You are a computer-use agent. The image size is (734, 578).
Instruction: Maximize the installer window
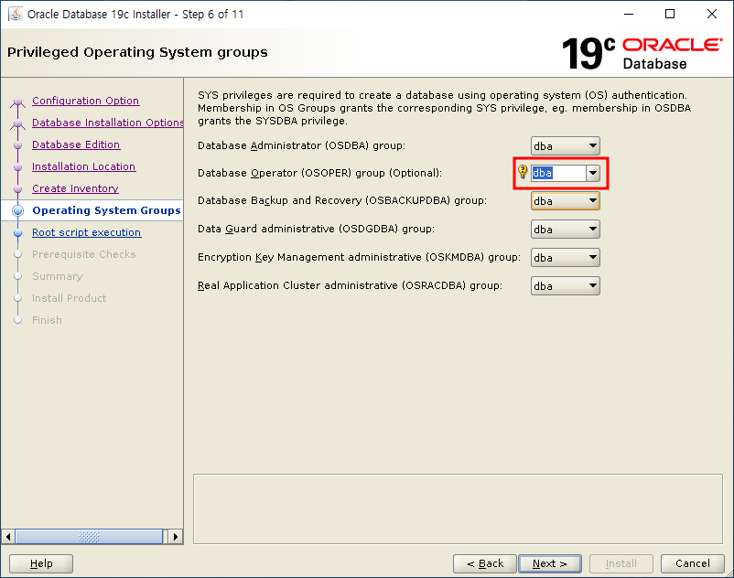pos(670,14)
